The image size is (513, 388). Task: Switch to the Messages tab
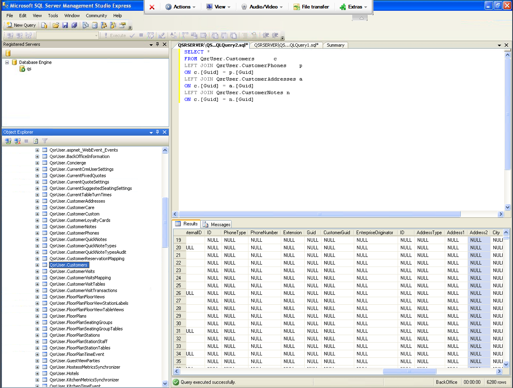(217, 224)
